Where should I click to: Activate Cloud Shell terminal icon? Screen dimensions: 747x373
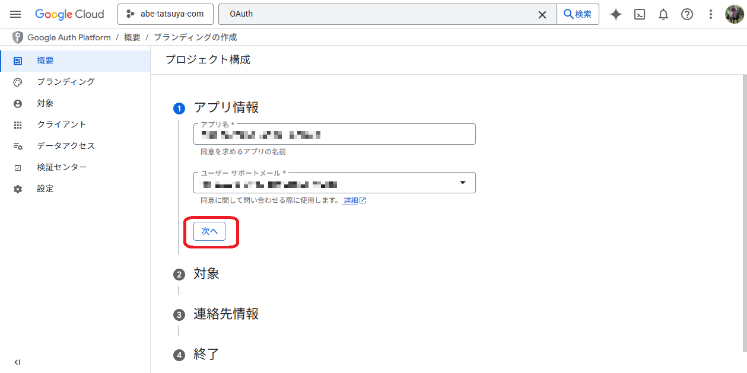(x=640, y=14)
